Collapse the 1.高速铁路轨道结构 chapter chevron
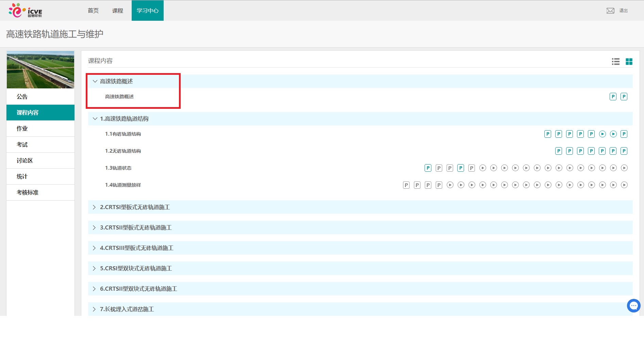The image size is (644, 340). (95, 119)
